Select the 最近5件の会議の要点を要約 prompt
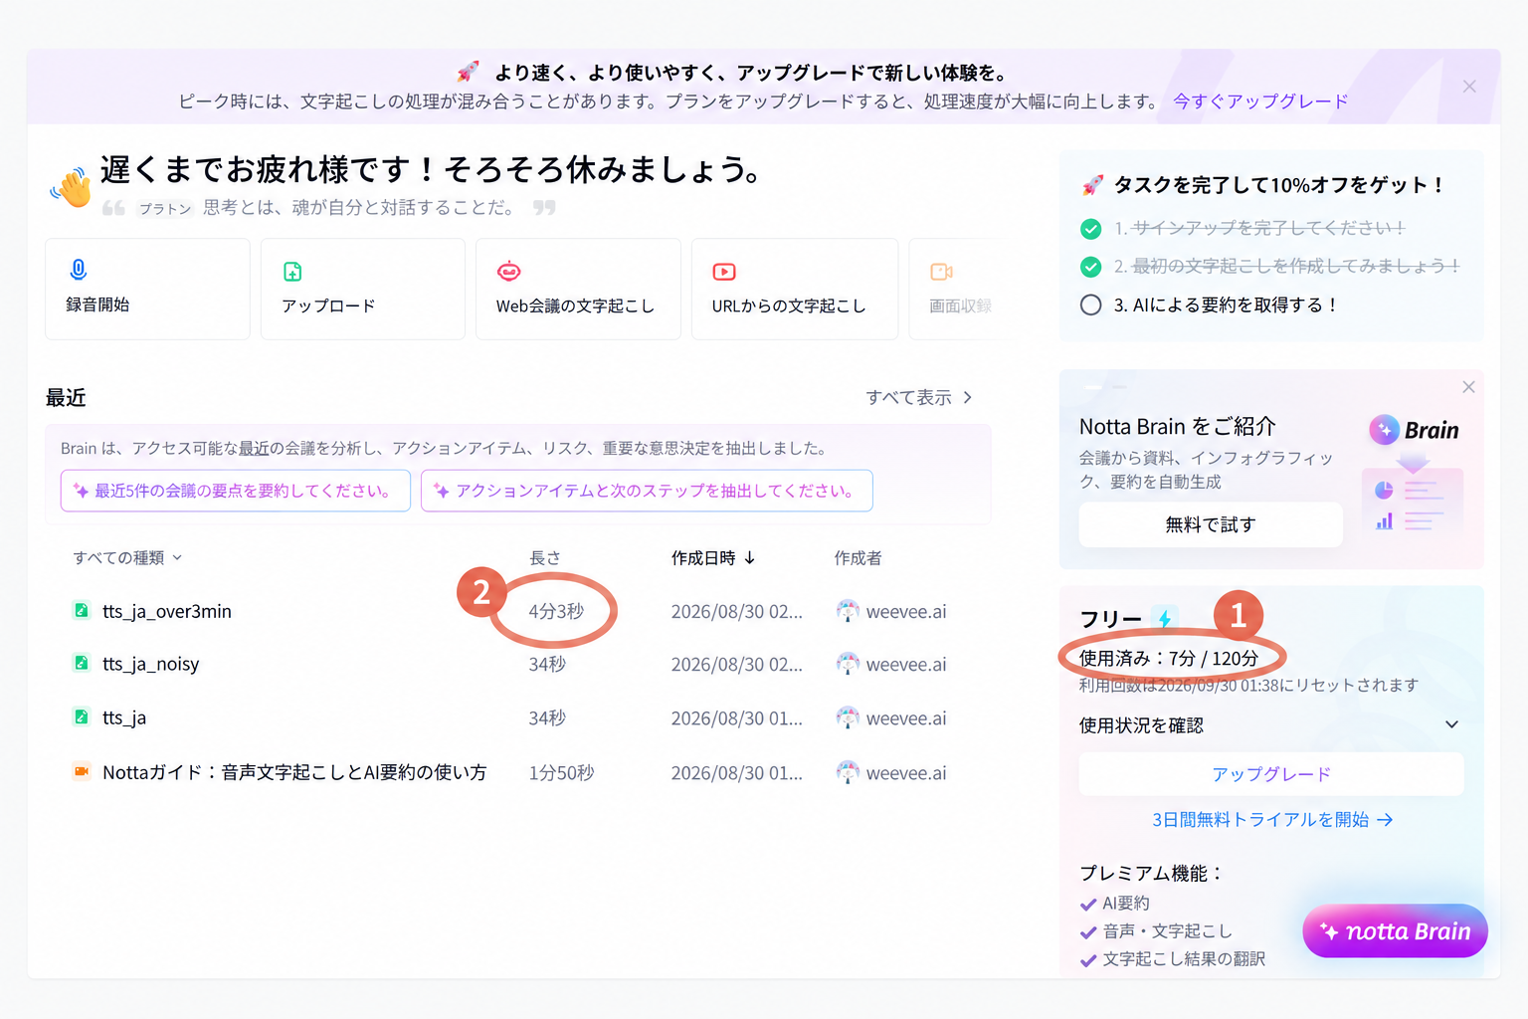Viewport: 1528px width, 1019px height. 236,491
